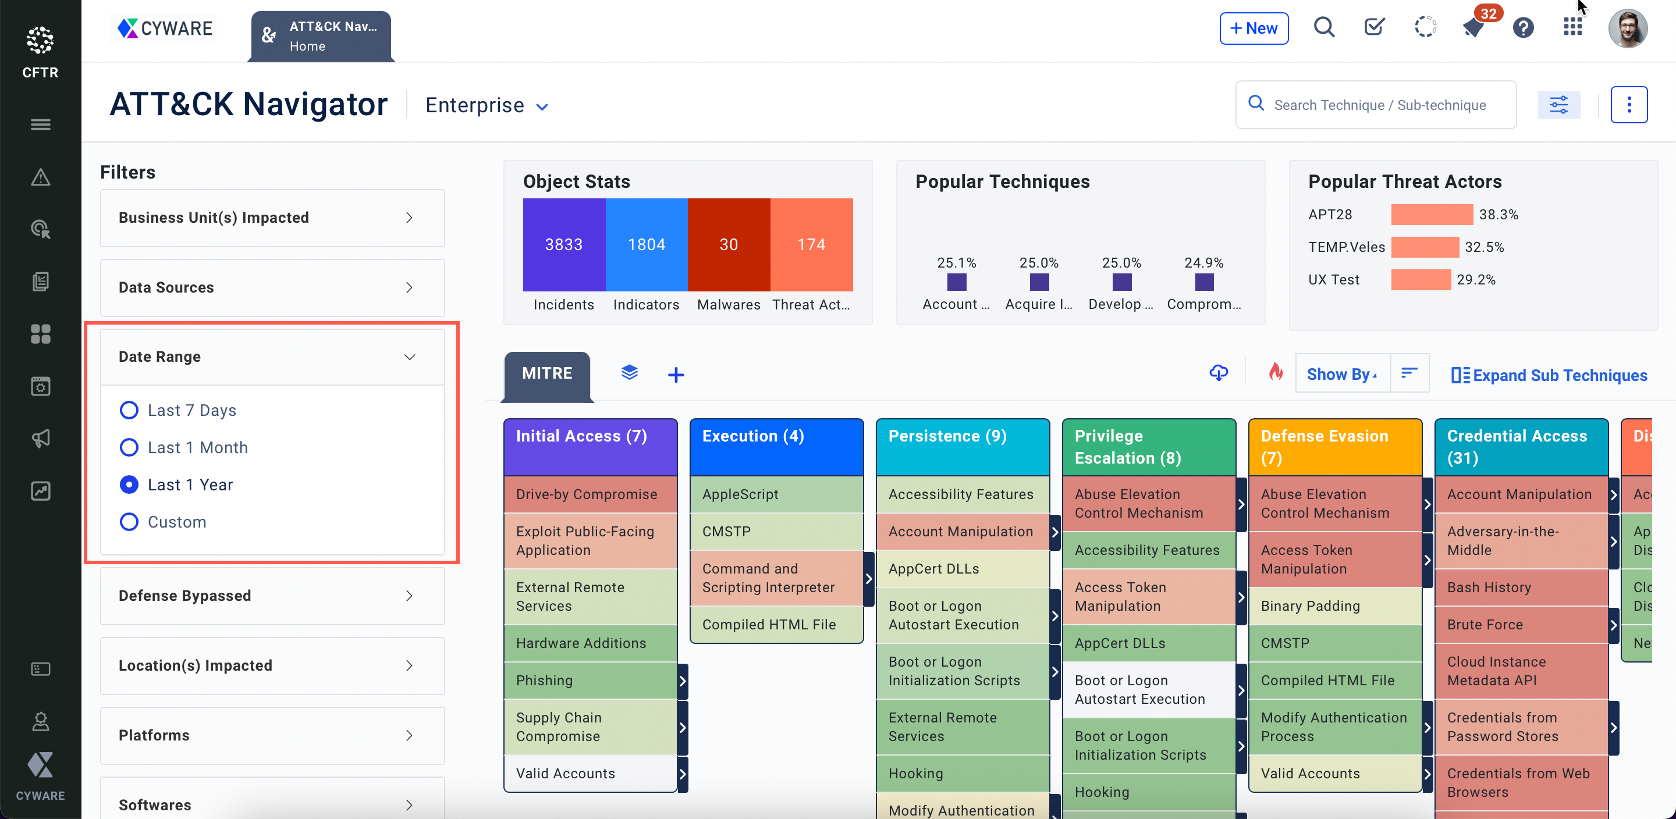The image size is (1676, 819).
Task: Open the layers stack icon
Action: 629,373
